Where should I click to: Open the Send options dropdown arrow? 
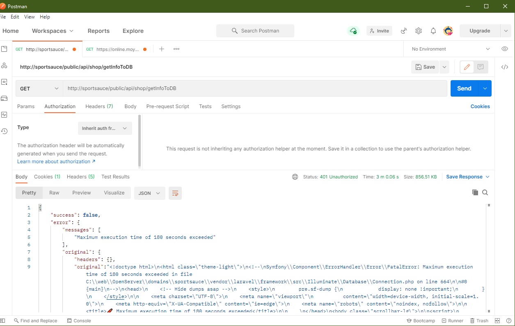(x=485, y=88)
